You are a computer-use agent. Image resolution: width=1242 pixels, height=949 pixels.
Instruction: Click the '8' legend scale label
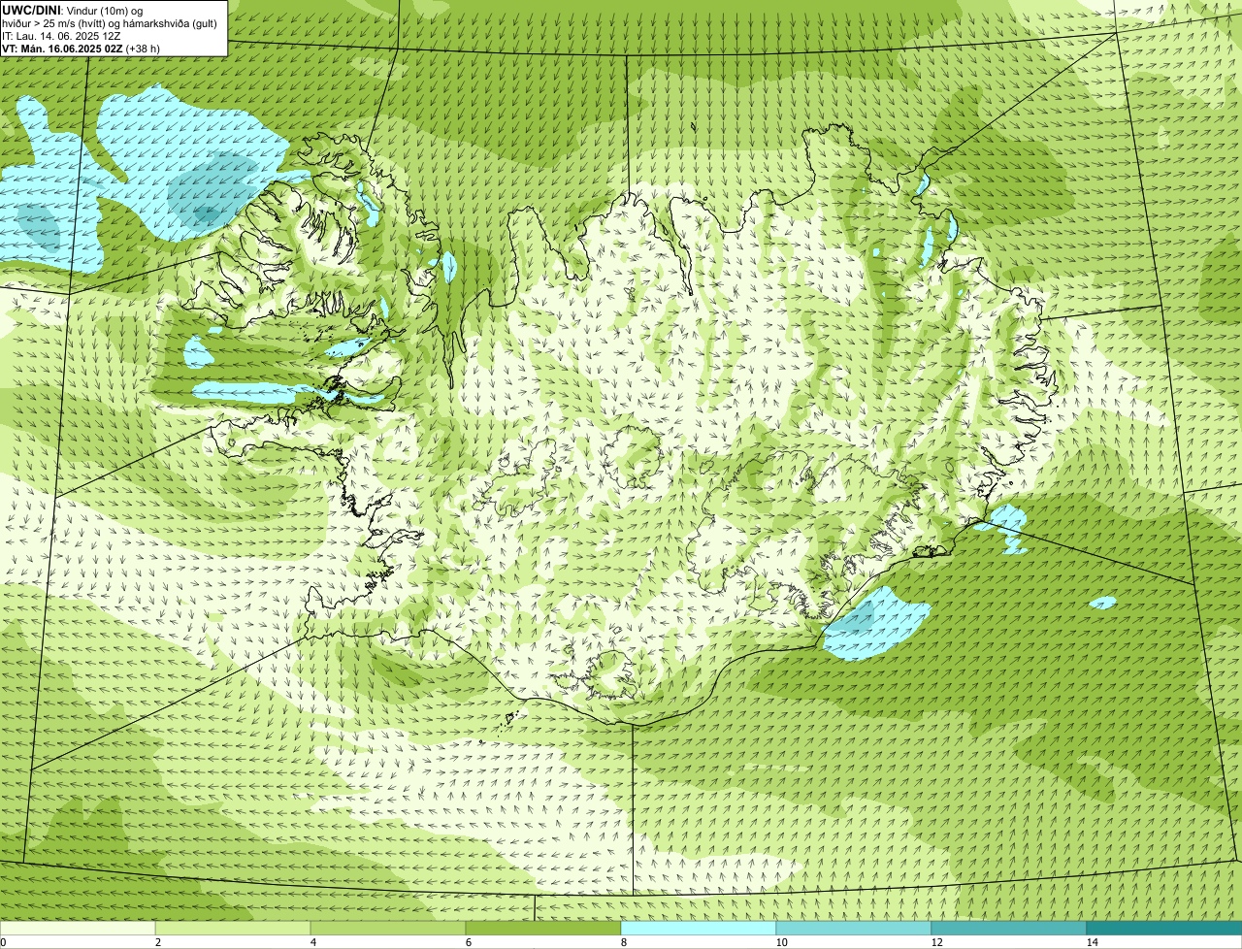pyautogui.click(x=623, y=942)
